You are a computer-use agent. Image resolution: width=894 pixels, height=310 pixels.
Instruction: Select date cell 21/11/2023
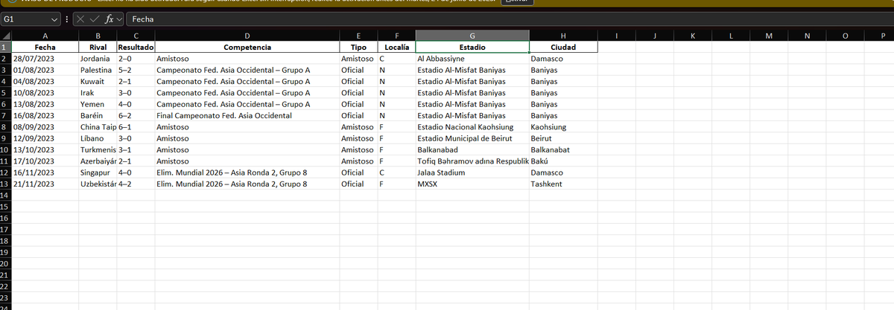point(45,184)
